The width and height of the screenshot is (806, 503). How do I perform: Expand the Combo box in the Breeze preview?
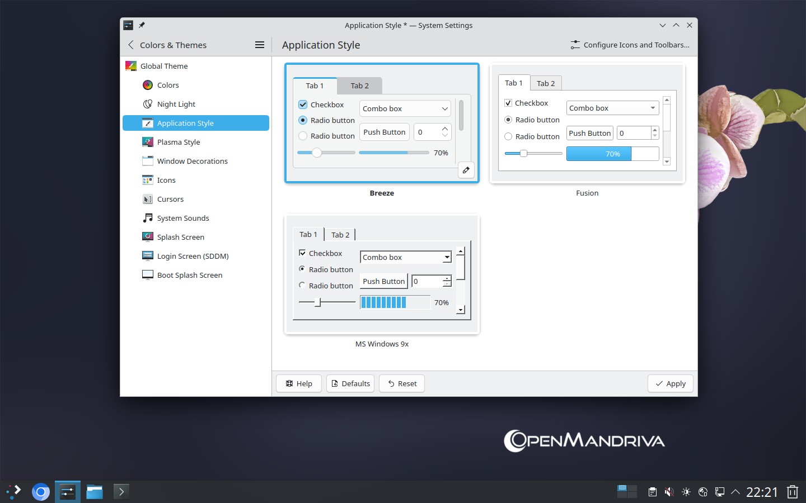point(405,108)
